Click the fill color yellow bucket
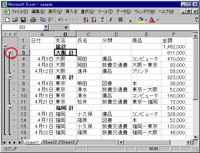 (x=141, y=20)
